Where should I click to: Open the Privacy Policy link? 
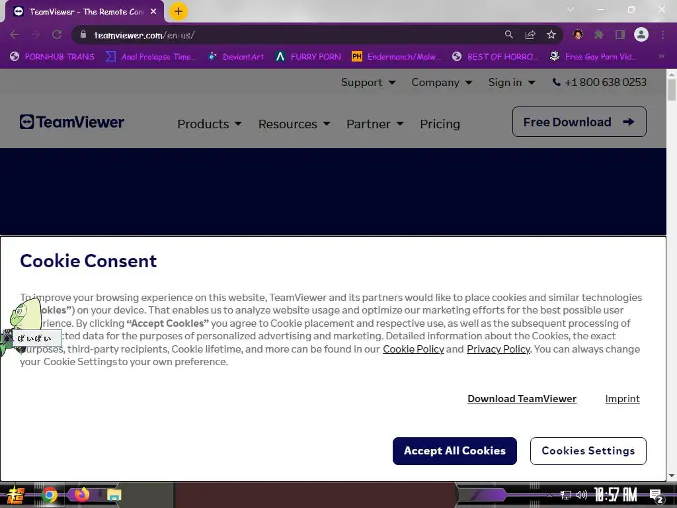[x=498, y=349]
